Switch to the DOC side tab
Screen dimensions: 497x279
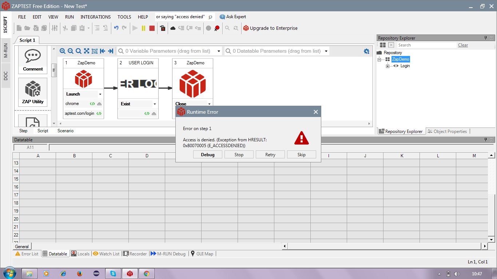(5, 76)
